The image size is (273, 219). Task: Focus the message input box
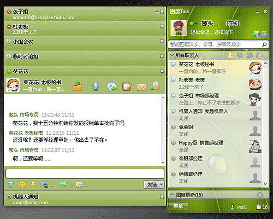point(85,174)
